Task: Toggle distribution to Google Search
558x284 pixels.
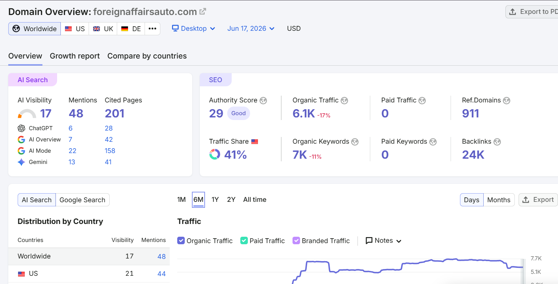Action: click(82, 200)
